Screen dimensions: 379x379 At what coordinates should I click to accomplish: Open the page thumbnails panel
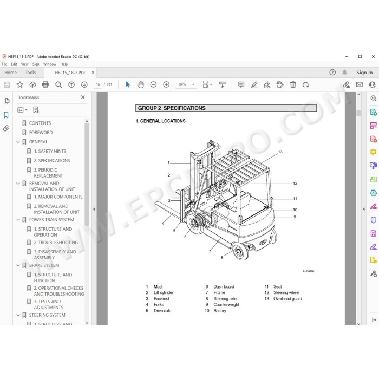pos(6,101)
